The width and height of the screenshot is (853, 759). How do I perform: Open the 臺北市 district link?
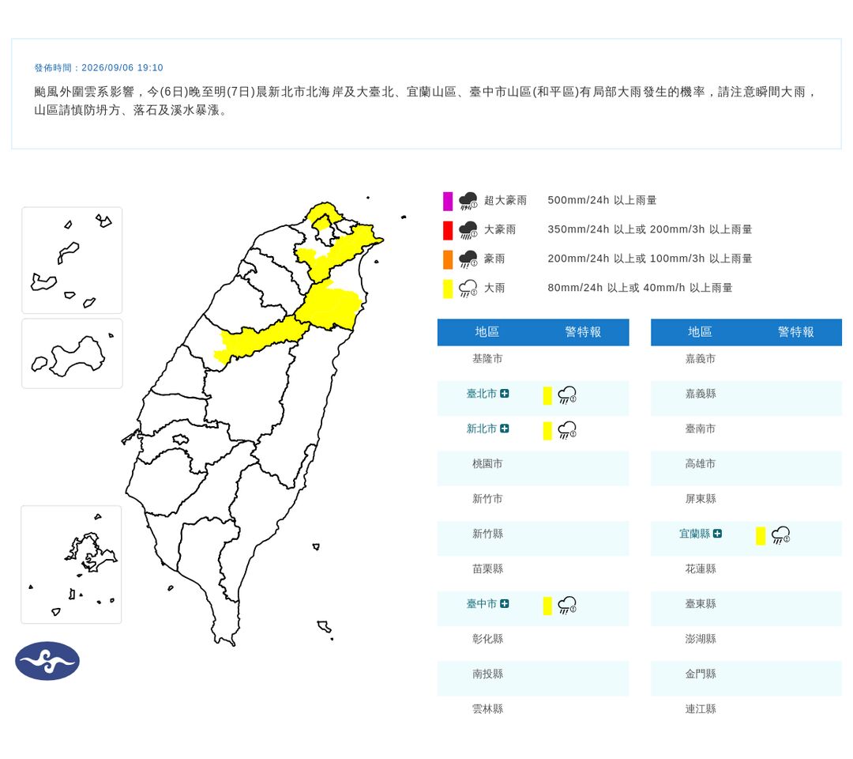[482, 394]
